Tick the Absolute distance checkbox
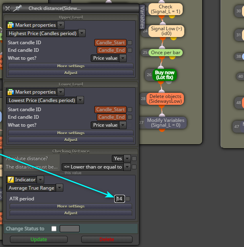The image size is (244, 247). (x=134, y=159)
